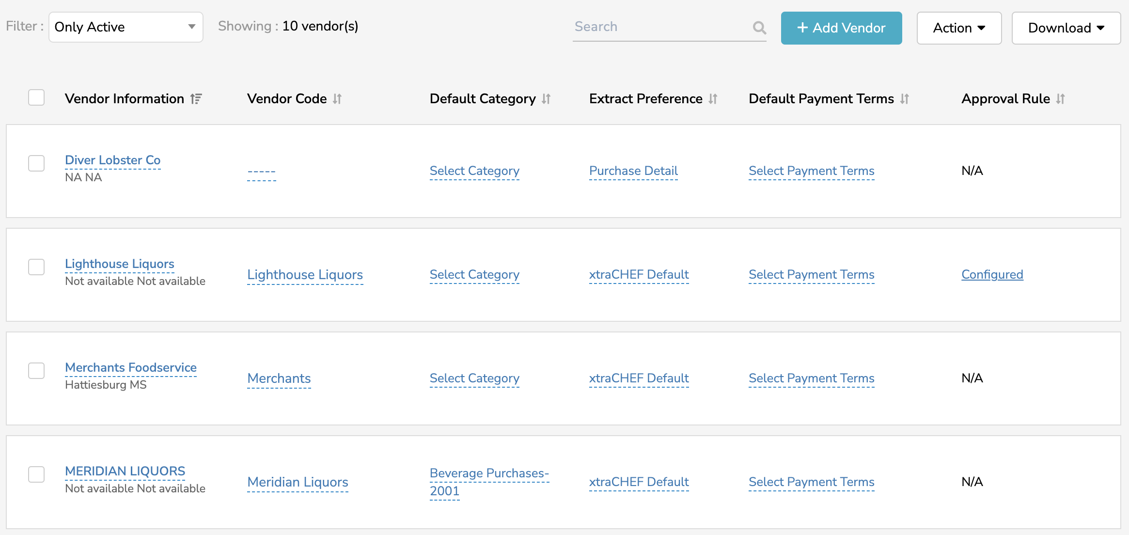Click the Add Vendor button

pos(841,28)
